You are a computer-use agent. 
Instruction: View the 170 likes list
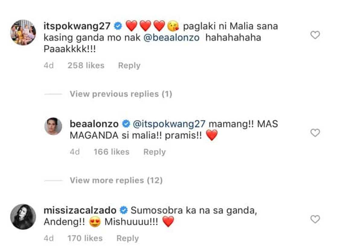(85, 238)
